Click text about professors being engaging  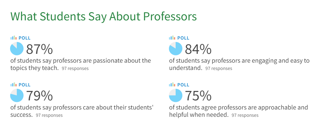[239, 64]
